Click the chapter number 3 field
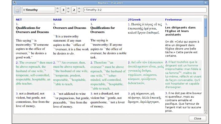The image size is (221, 124). pos(63,10)
